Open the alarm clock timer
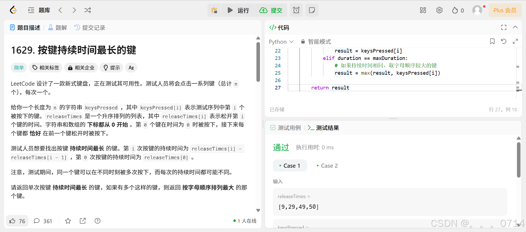The width and height of the screenshot is (526, 232). [296, 10]
